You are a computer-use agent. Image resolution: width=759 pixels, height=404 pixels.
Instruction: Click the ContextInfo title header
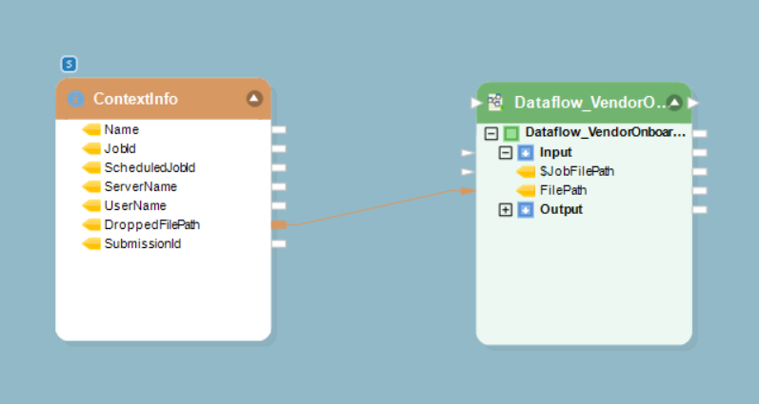pyautogui.click(x=135, y=99)
